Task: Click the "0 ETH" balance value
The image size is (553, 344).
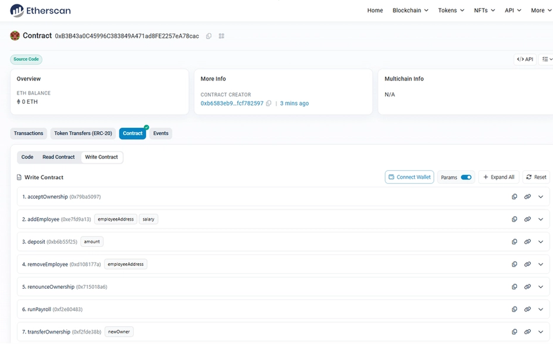Action: 29,102
